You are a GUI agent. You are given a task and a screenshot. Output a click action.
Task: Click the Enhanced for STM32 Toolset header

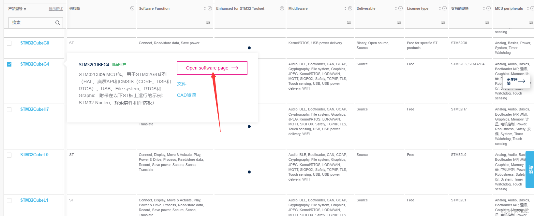(x=240, y=8)
